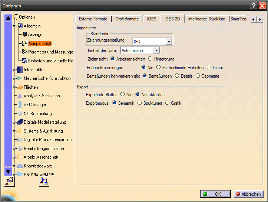Switch to the Grafikformate tab

coord(127,19)
